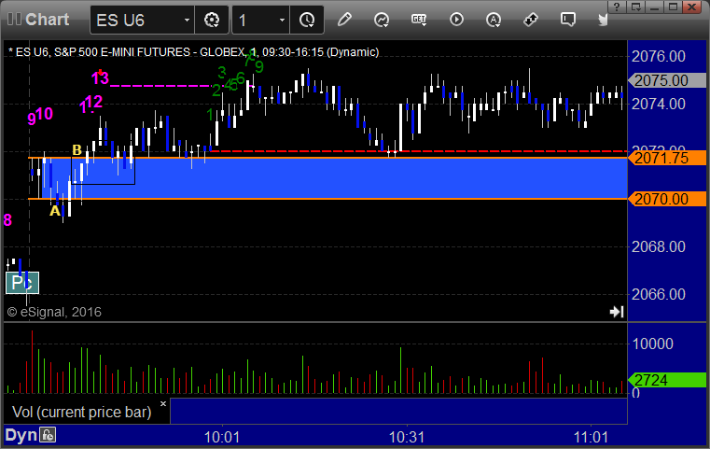Click the magenta 8 count marker
Image resolution: width=710 pixels, height=449 pixels.
(7, 220)
